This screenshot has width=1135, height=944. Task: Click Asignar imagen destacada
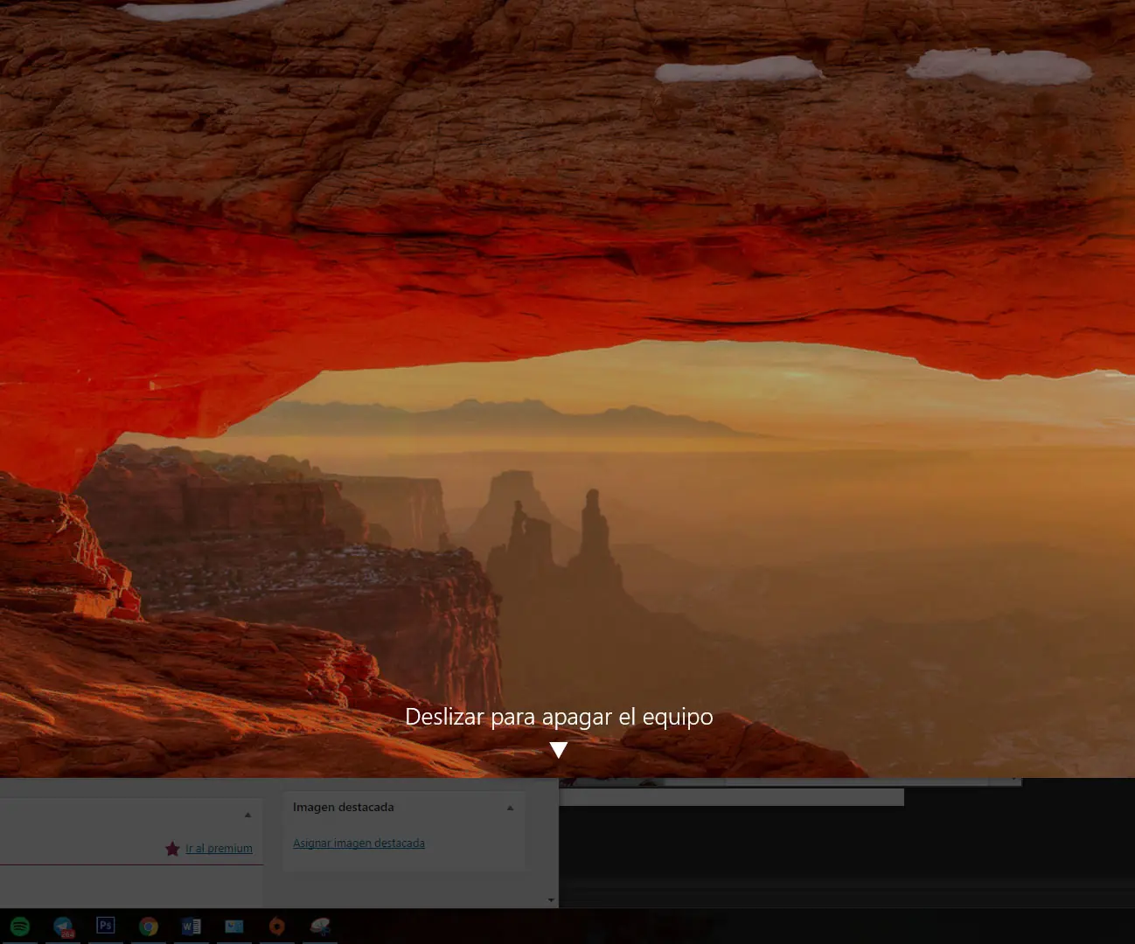click(x=359, y=843)
